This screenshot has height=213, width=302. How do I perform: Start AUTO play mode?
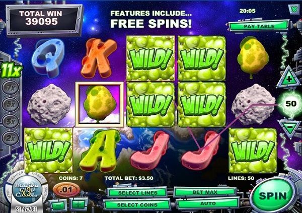[208, 203]
